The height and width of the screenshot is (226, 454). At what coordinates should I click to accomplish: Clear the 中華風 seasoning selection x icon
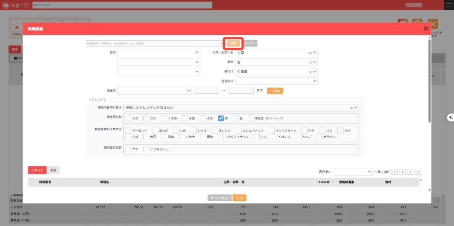click(x=310, y=72)
